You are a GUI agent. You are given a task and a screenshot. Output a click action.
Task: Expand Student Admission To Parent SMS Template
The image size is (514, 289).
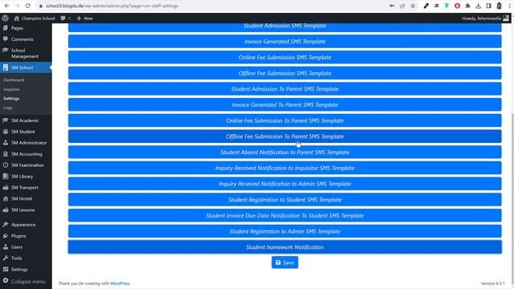point(284,89)
